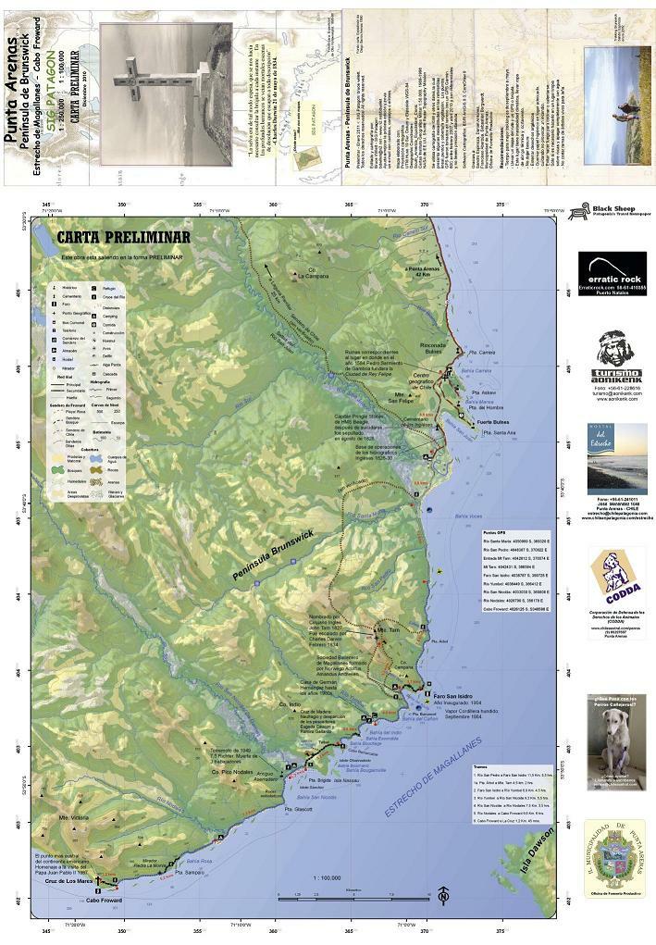Click the cross symbol at Cruz de Los Mares
Image resolution: width=656 pixels, height=945 pixels.
click(x=97, y=880)
